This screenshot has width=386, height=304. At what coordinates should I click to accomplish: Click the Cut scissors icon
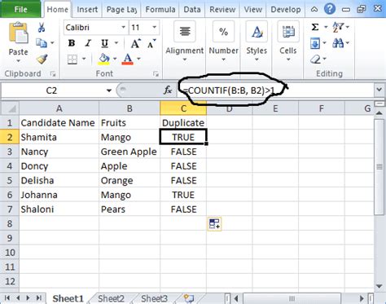42,28
